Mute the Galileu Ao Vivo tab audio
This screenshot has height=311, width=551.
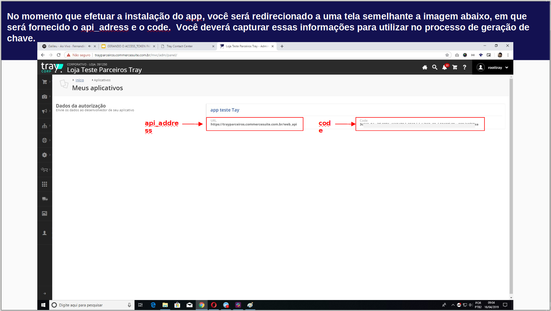click(89, 46)
